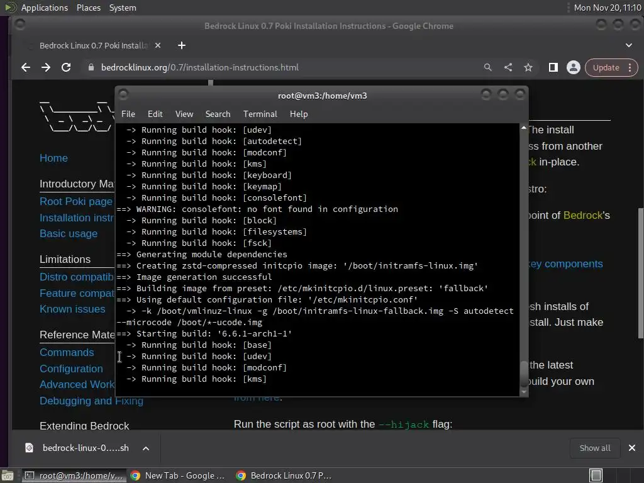
Task: Switch to Bedrock Linux taskbar item
Action: pyautogui.click(x=284, y=475)
